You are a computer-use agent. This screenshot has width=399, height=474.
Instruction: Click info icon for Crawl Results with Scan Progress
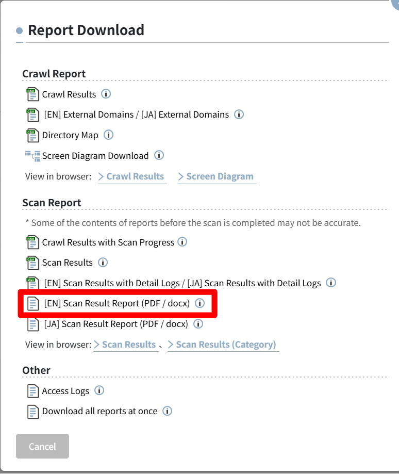pos(182,242)
